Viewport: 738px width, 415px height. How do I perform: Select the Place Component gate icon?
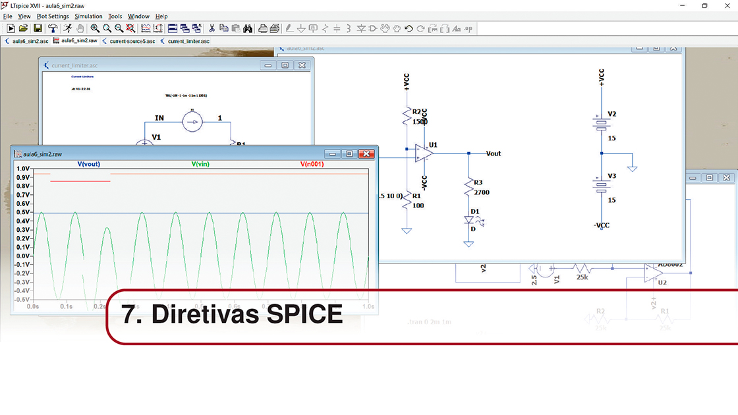pos(373,29)
